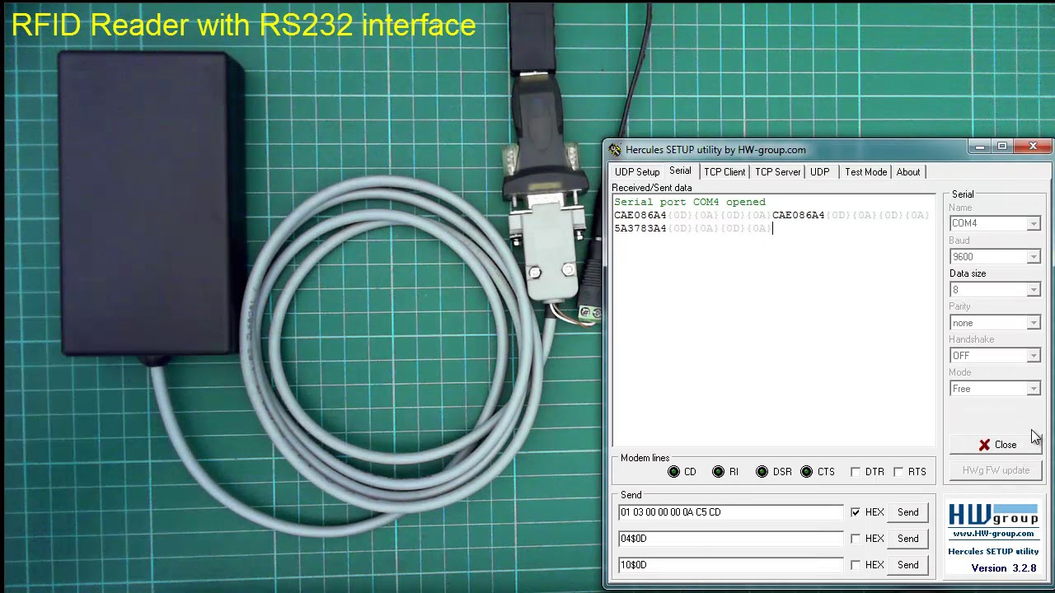Click the HWg FW update button
This screenshot has height=593, width=1055.
click(x=996, y=470)
